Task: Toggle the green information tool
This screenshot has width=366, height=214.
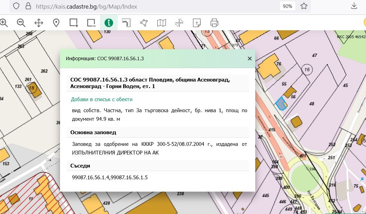Action: tap(109, 23)
